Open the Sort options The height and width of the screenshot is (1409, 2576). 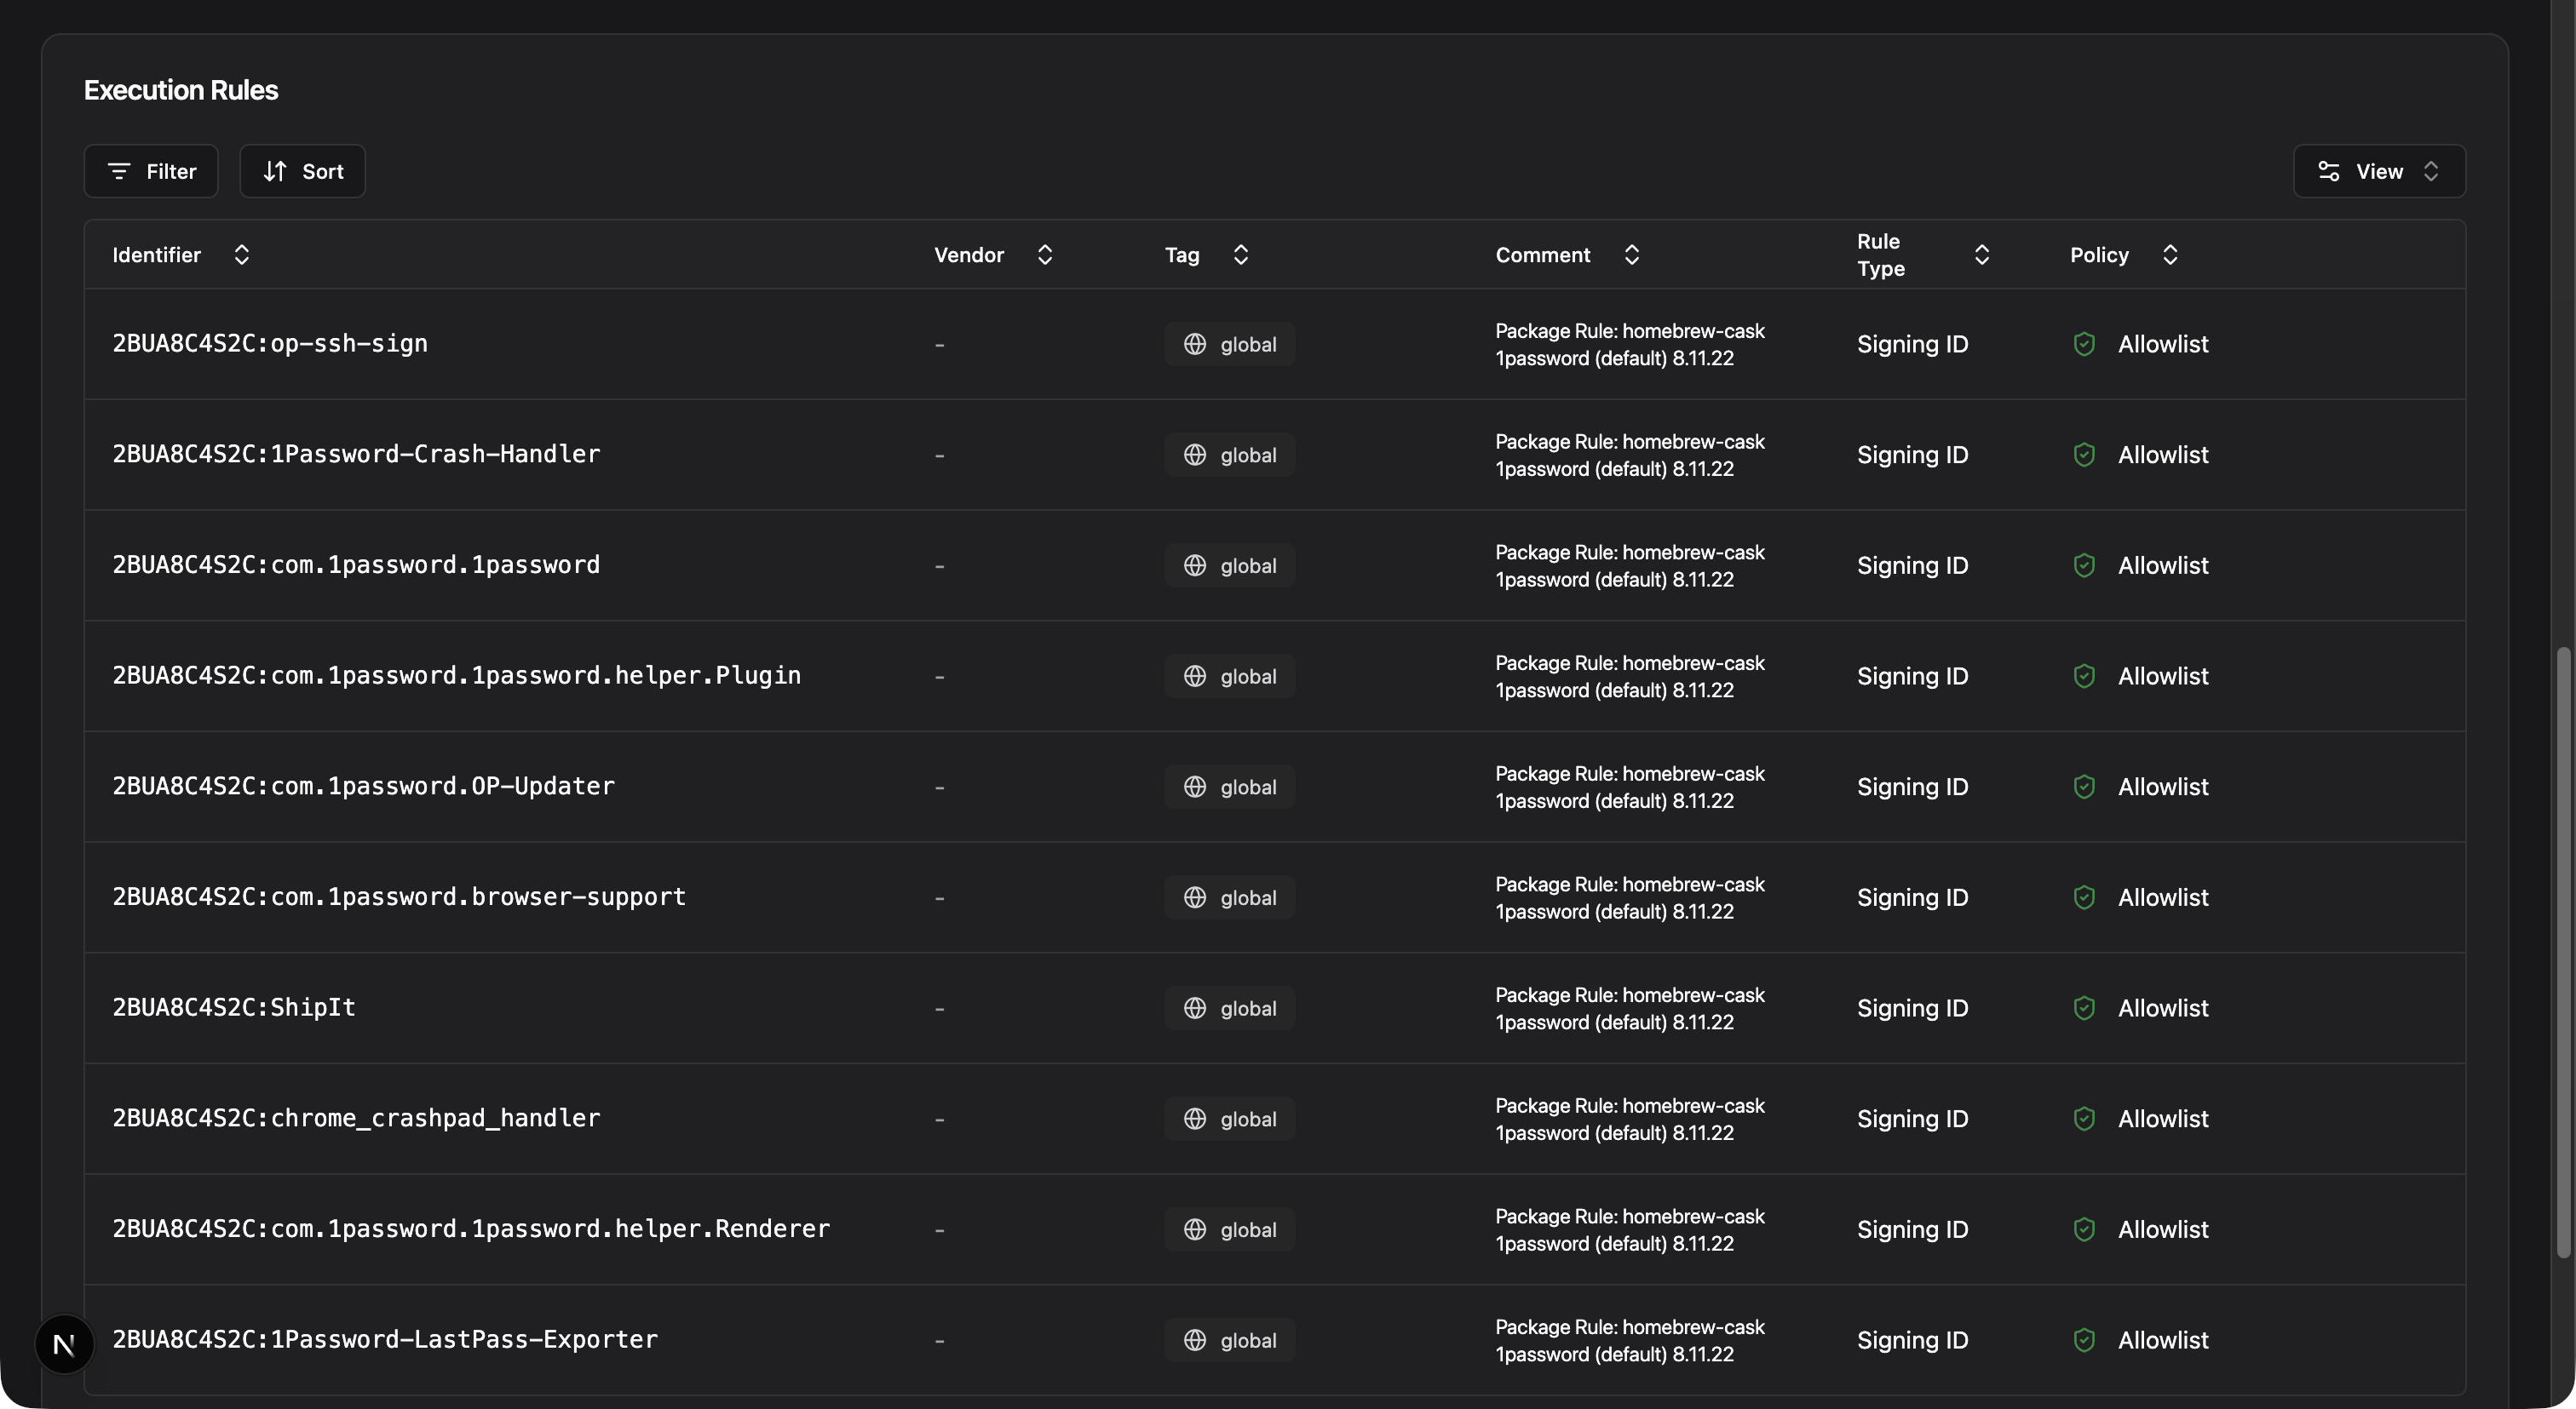tap(302, 171)
